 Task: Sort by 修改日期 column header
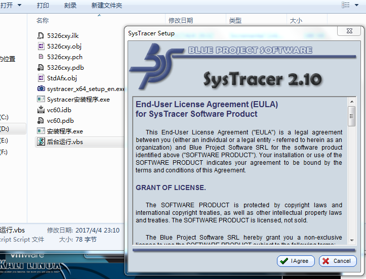click(181, 21)
